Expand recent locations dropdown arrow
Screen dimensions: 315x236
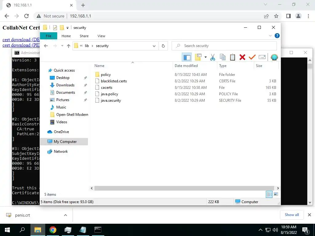62,46
